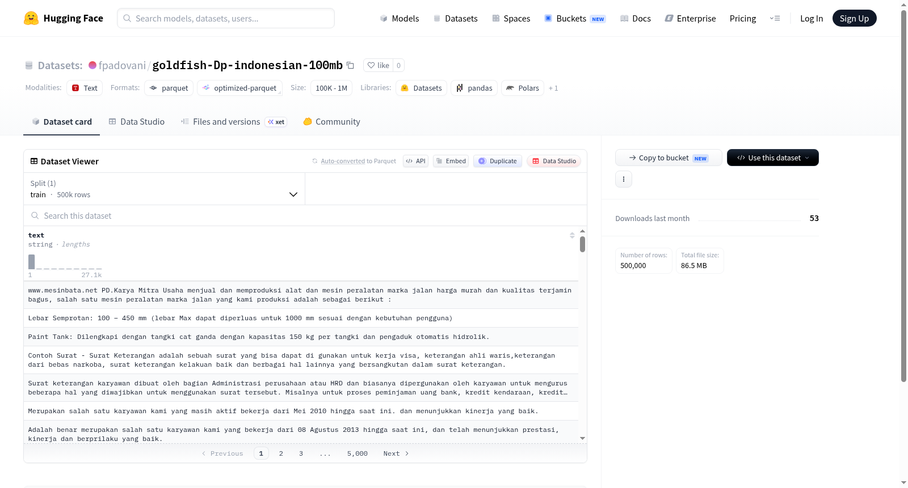Click the Sign Up button

click(854, 19)
